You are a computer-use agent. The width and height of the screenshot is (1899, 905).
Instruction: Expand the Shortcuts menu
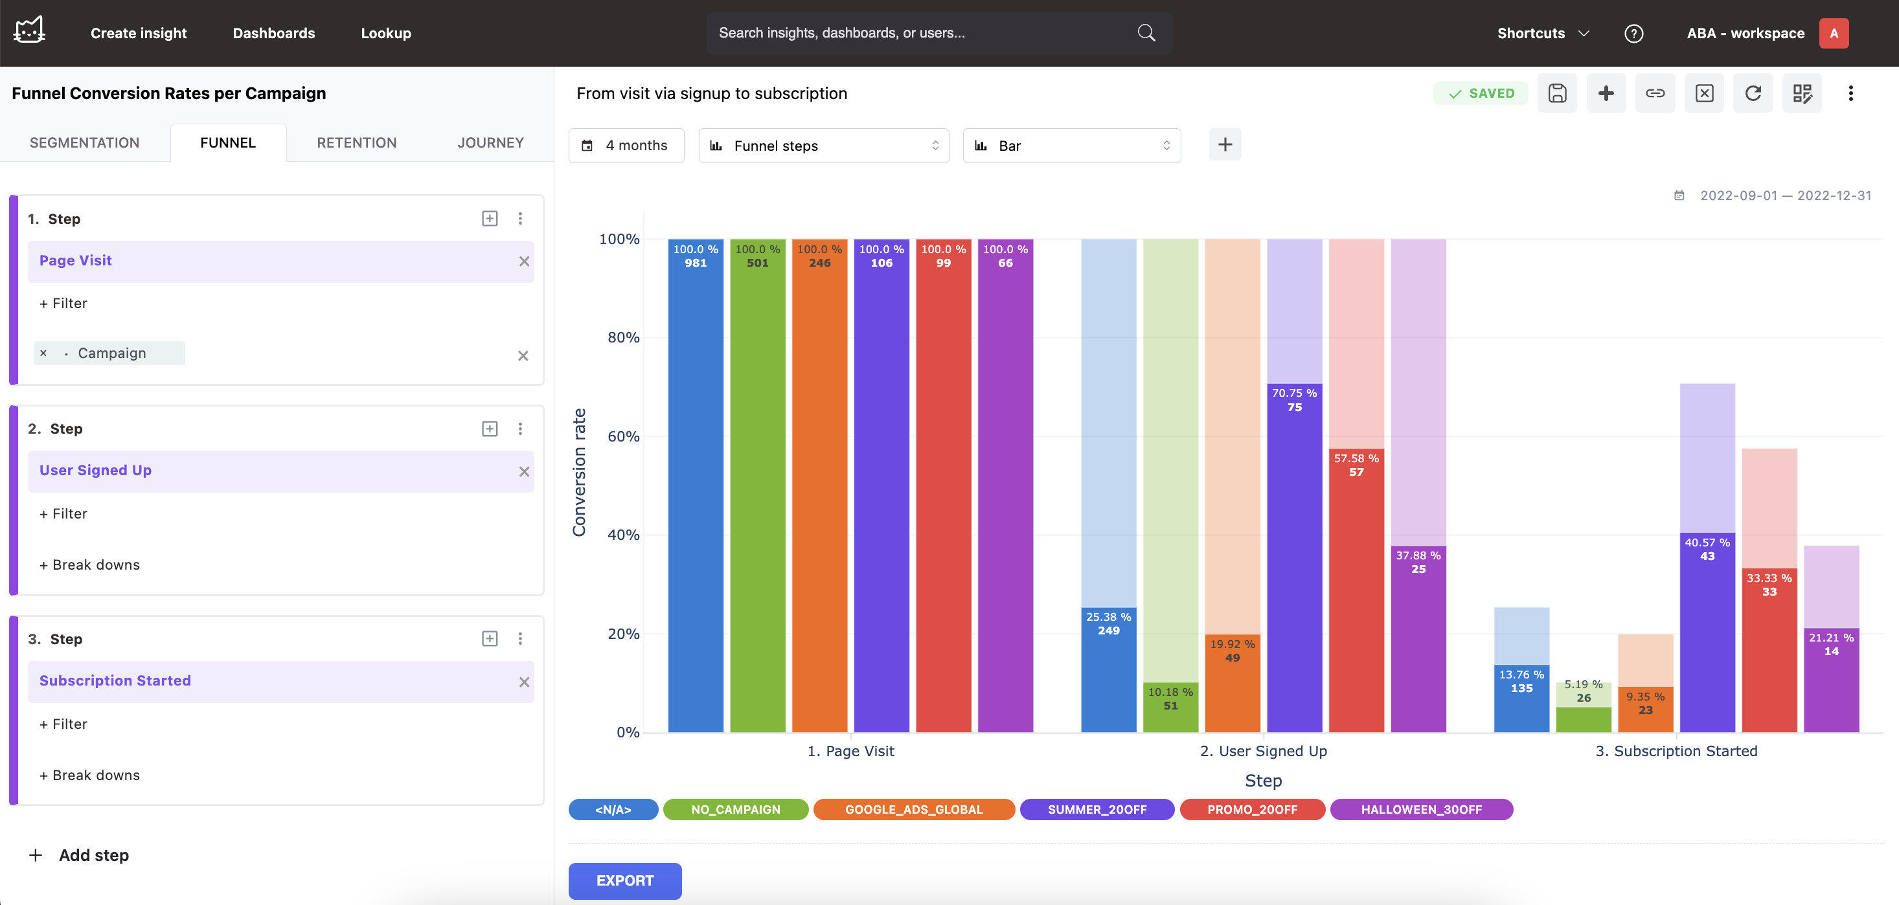click(1542, 33)
